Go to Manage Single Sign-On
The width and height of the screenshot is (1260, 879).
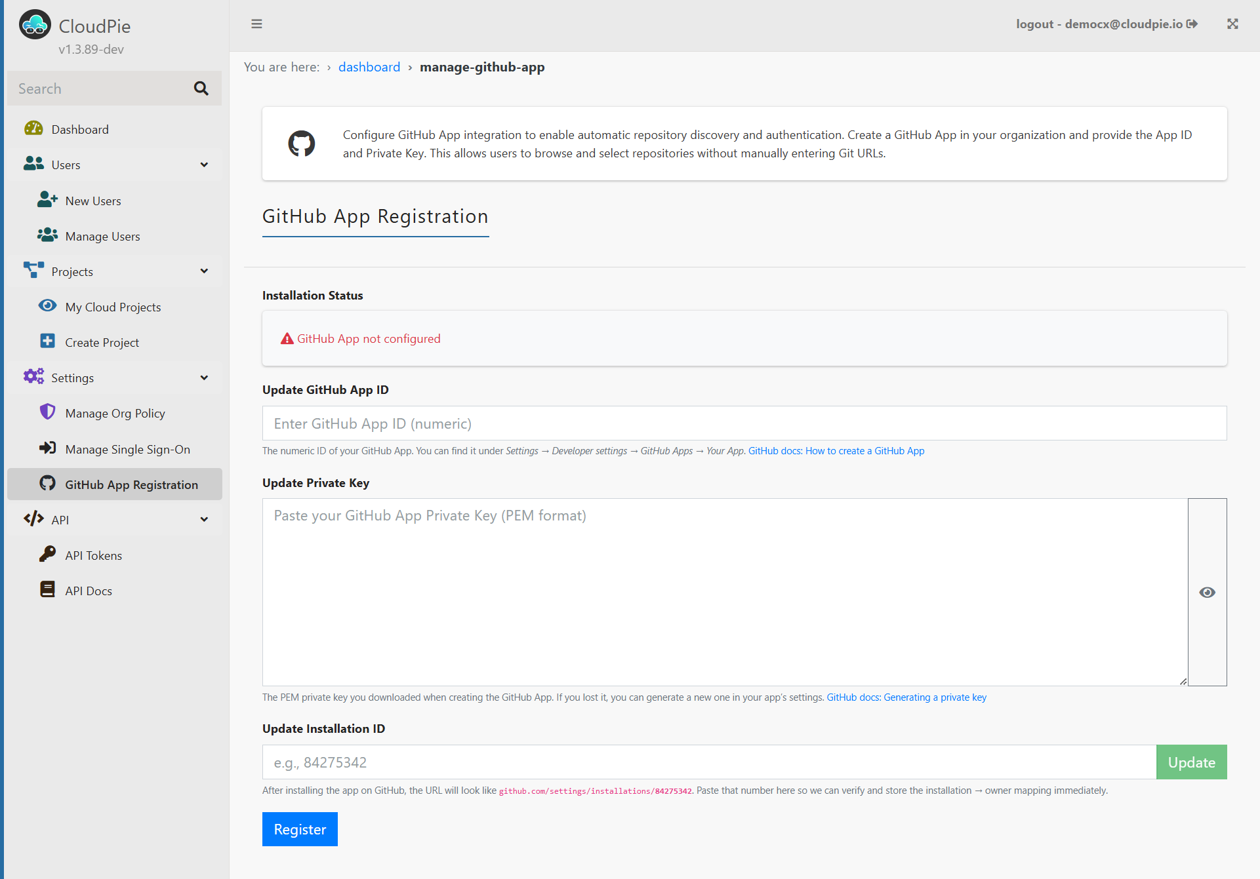[x=127, y=449]
